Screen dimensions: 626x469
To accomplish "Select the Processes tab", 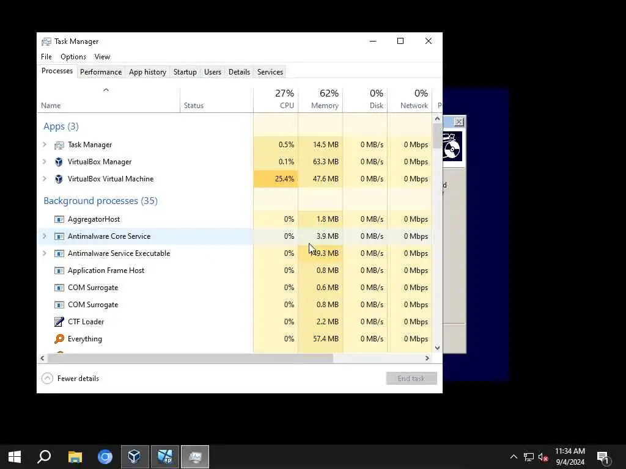I will [x=57, y=71].
